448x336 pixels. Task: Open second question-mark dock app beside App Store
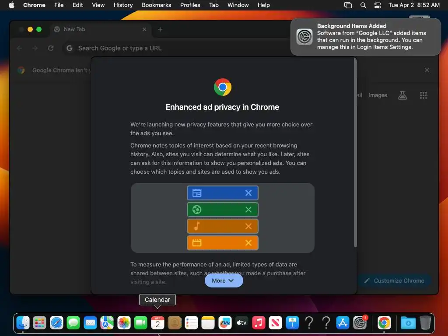coord(326,323)
